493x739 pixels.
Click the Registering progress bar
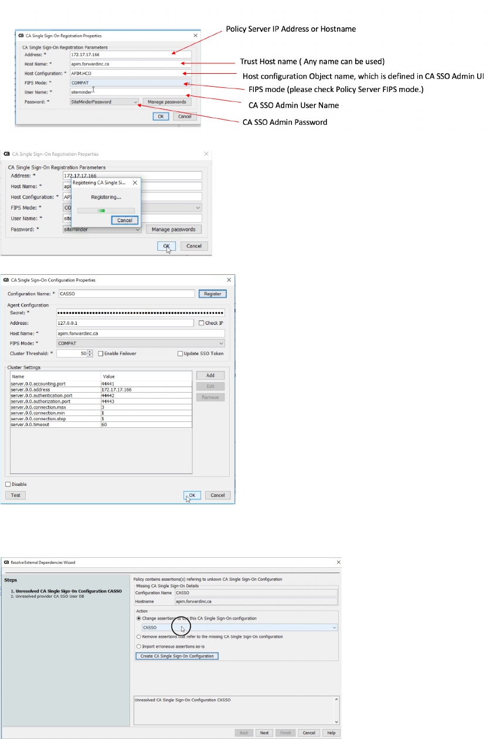point(106,210)
